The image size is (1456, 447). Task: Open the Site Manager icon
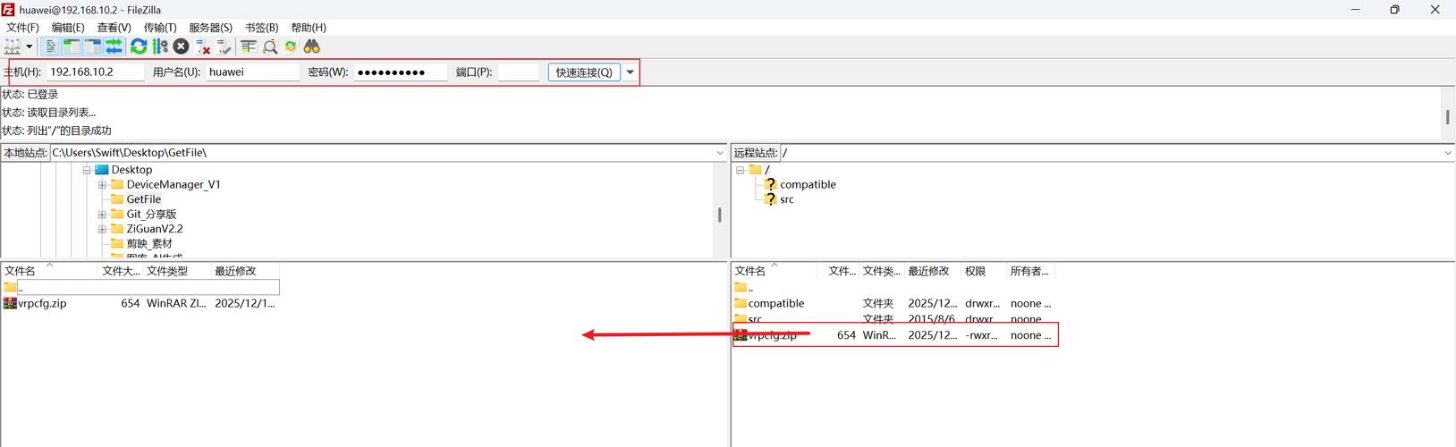tap(12, 46)
